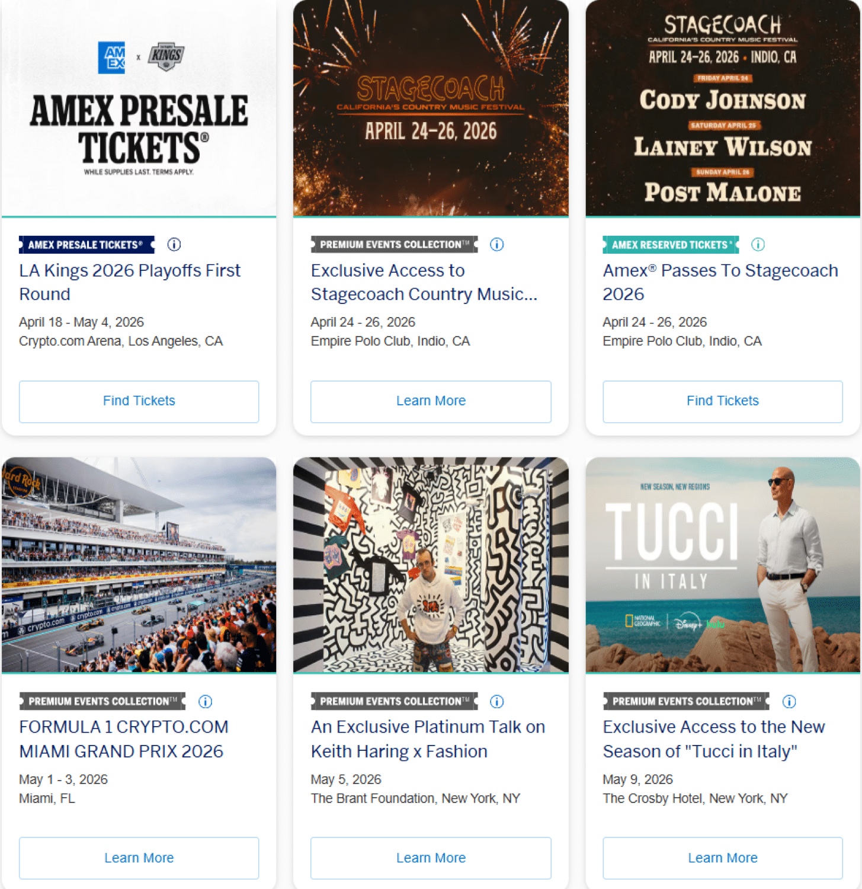This screenshot has width=862, height=889.
Task: Learn More about Tucci in Italy event
Action: click(x=722, y=858)
